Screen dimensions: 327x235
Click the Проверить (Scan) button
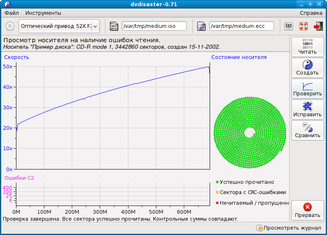coord(307,89)
